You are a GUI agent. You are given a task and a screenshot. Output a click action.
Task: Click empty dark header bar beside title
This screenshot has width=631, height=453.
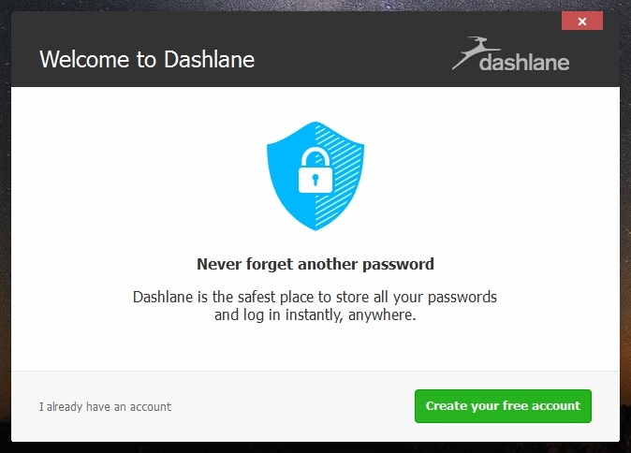pos(350,60)
